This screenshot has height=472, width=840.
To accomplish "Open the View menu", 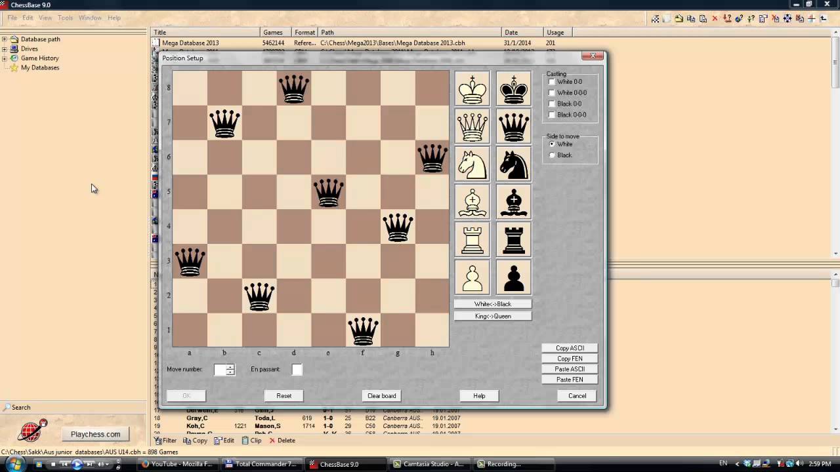I will tap(45, 18).
